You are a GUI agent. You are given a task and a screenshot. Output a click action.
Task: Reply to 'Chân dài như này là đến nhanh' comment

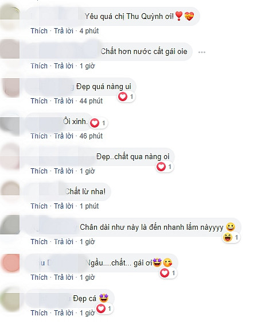coord(64,241)
